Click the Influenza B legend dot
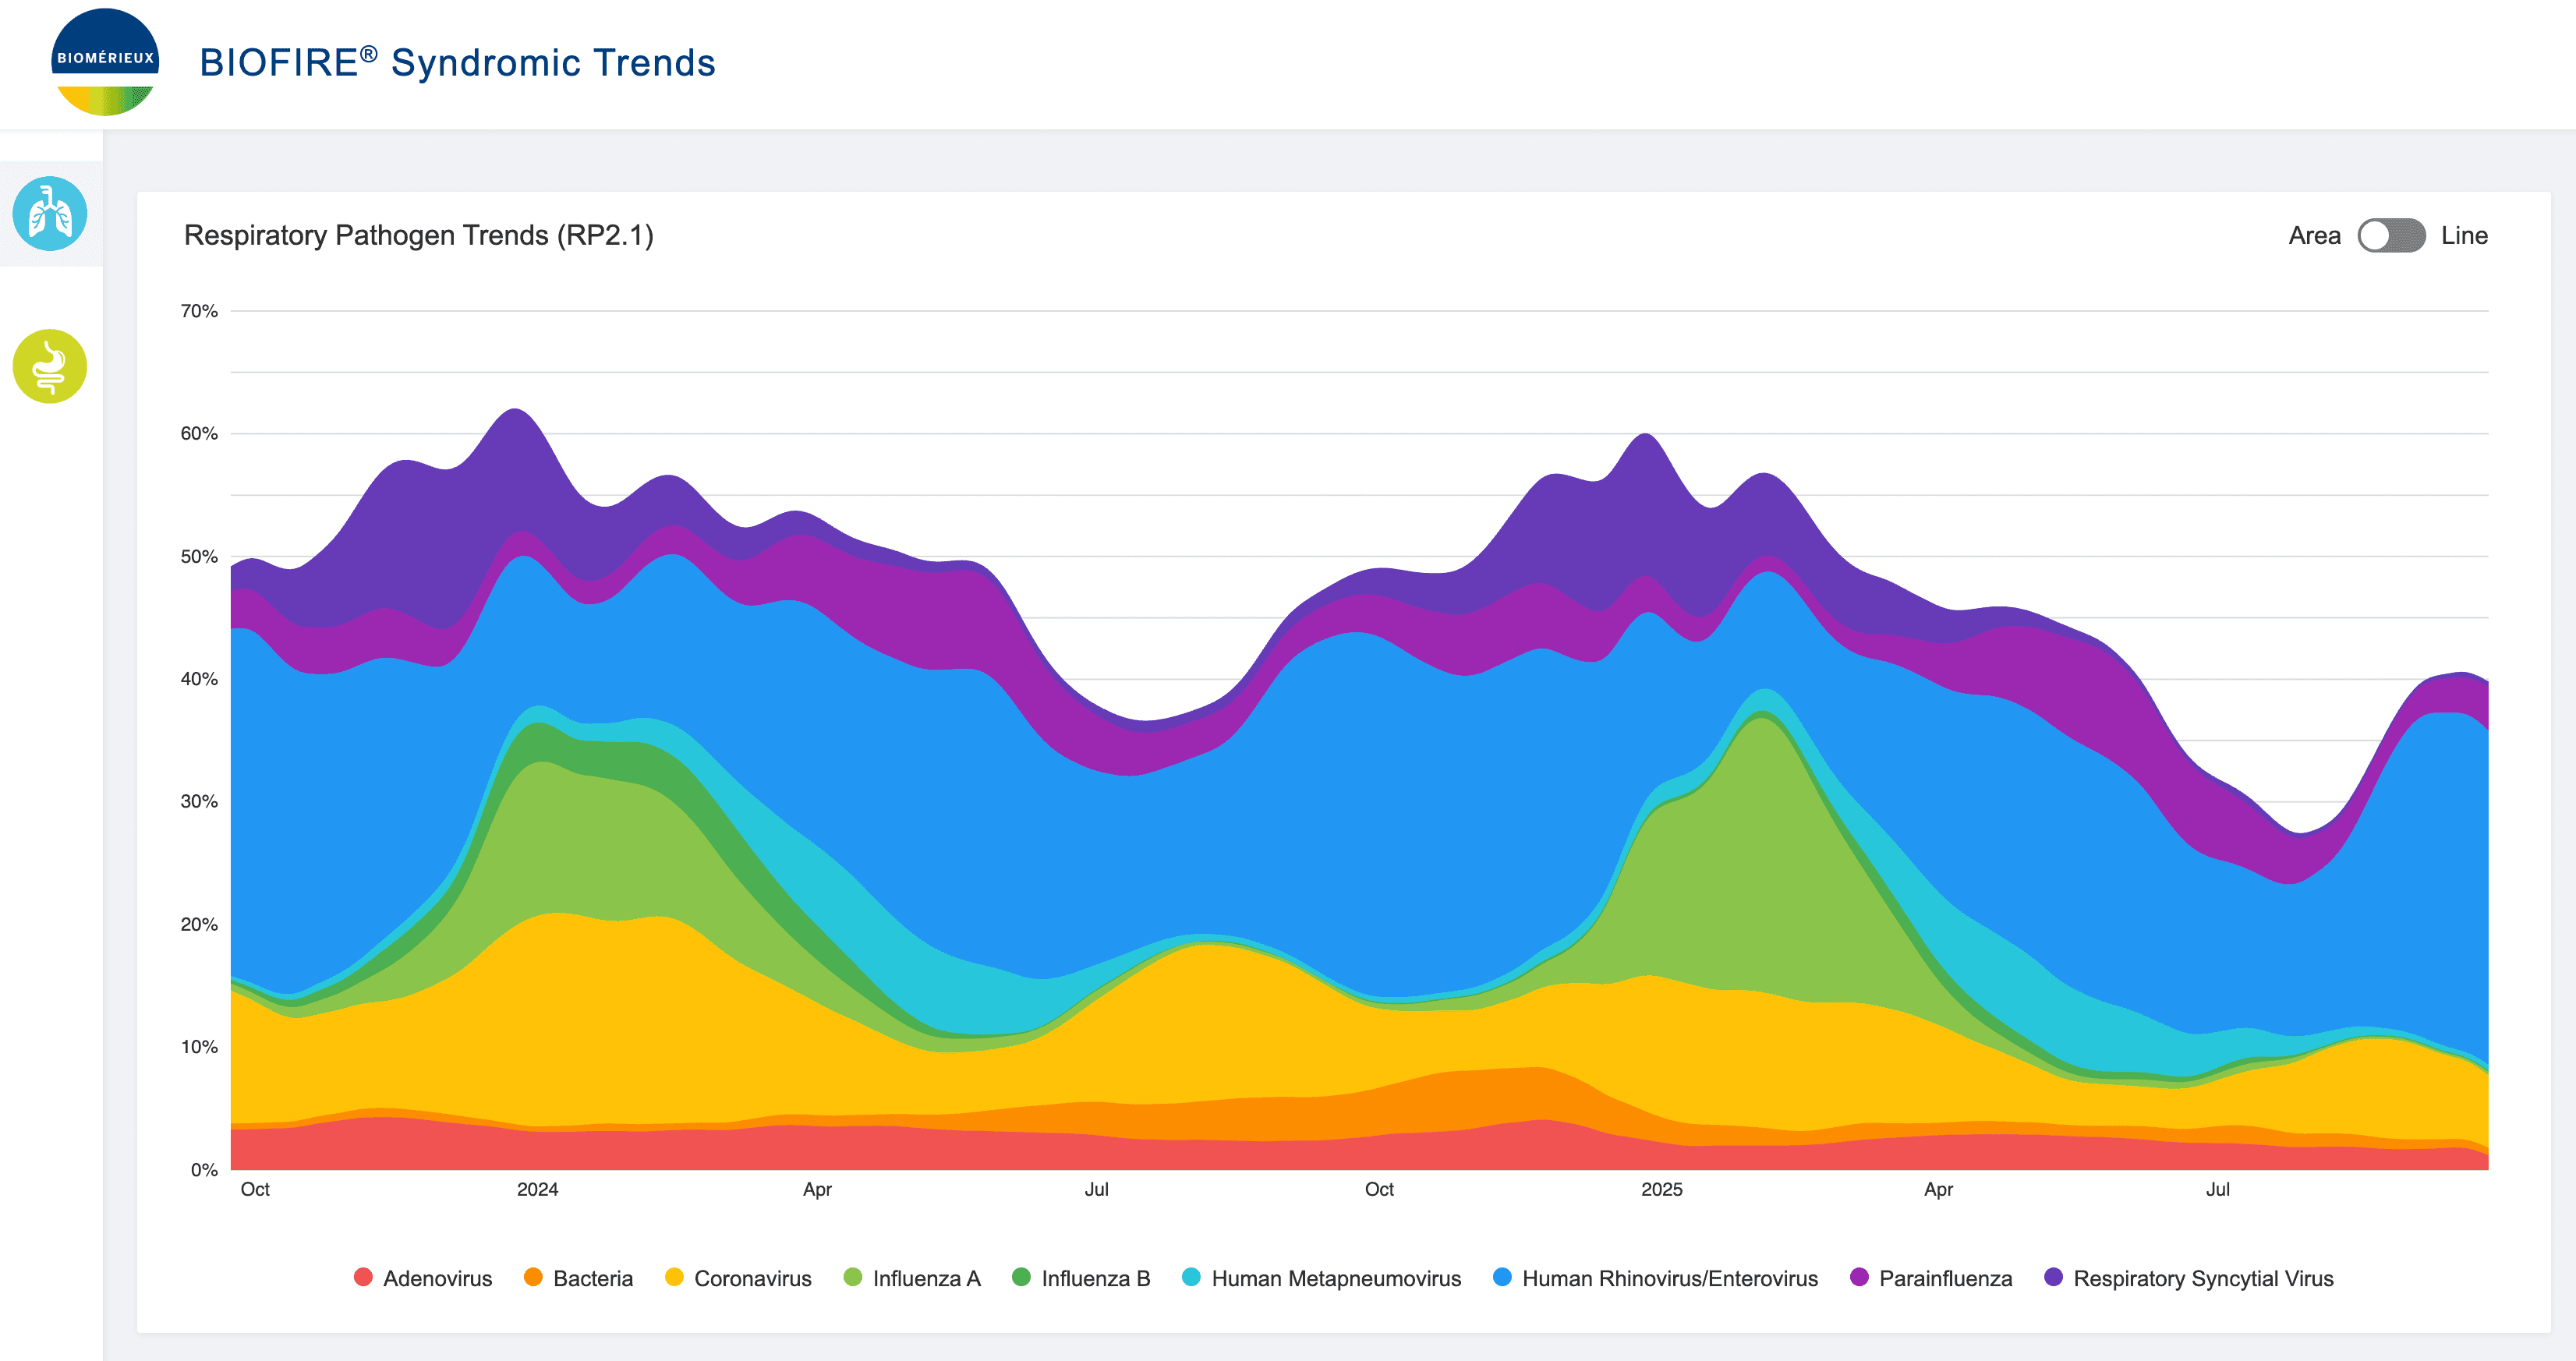The width and height of the screenshot is (2576, 1361). [1021, 1277]
